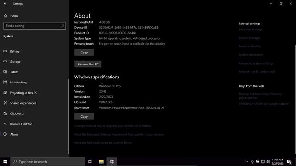Click the taskbar clock showing 11:04 AM
Image resolution: width=296 pixels, height=166 pixels.
tap(277, 162)
